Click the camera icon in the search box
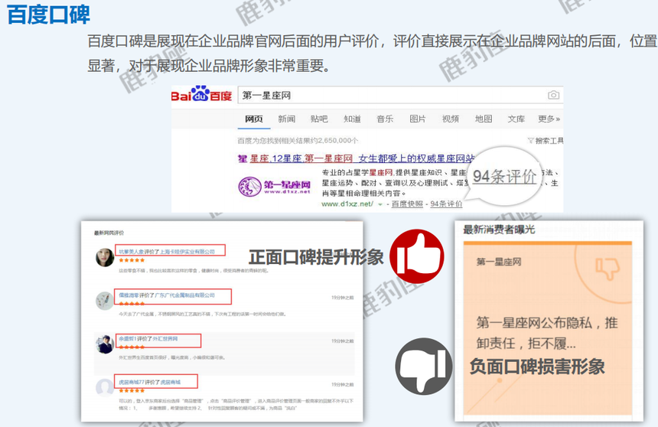 click(553, 96)
